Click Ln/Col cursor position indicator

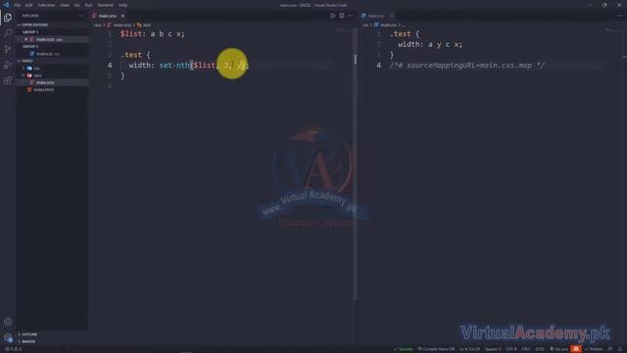coord(469,349)
